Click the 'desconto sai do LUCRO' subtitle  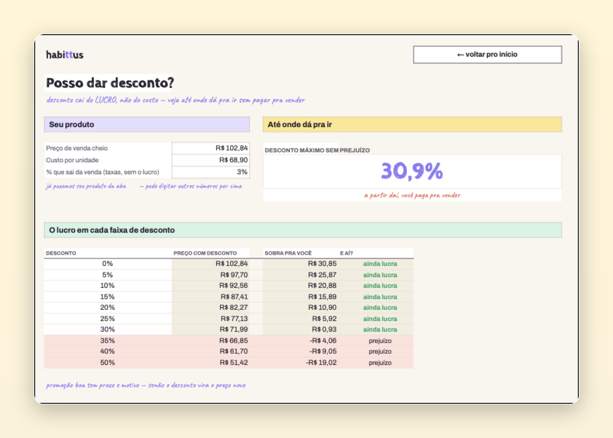[x=175, y=100]
